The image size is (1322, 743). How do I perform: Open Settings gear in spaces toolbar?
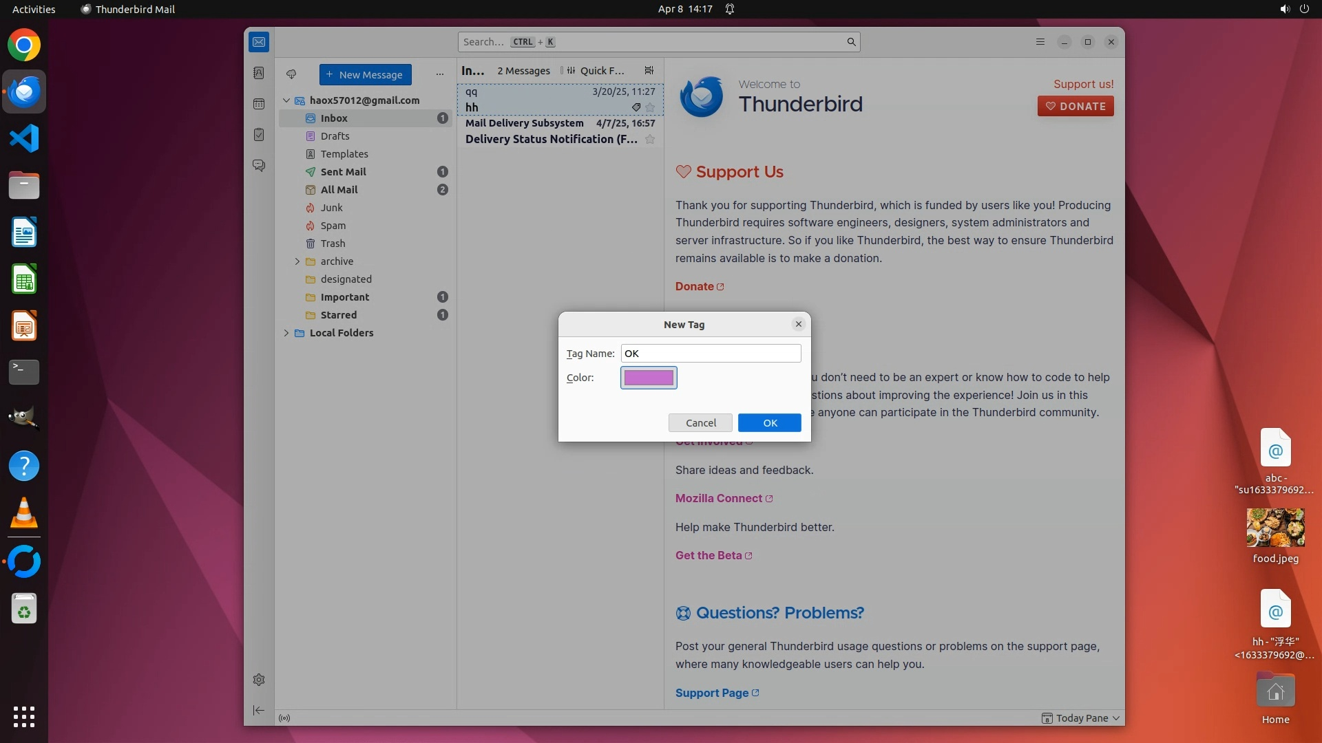259,680
